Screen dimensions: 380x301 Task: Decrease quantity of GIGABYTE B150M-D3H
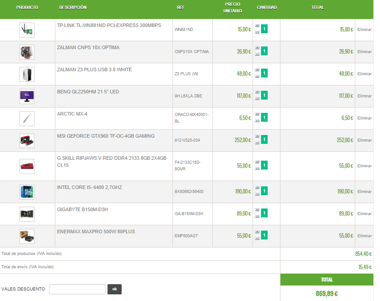pos(257,216)
